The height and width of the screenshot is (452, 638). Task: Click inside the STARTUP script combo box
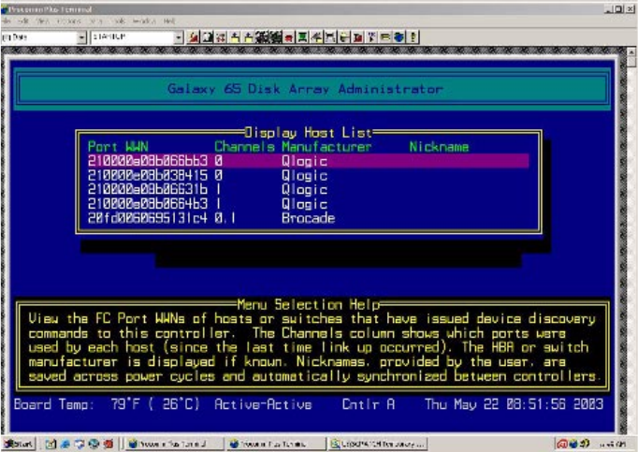(x=131, y=36)
